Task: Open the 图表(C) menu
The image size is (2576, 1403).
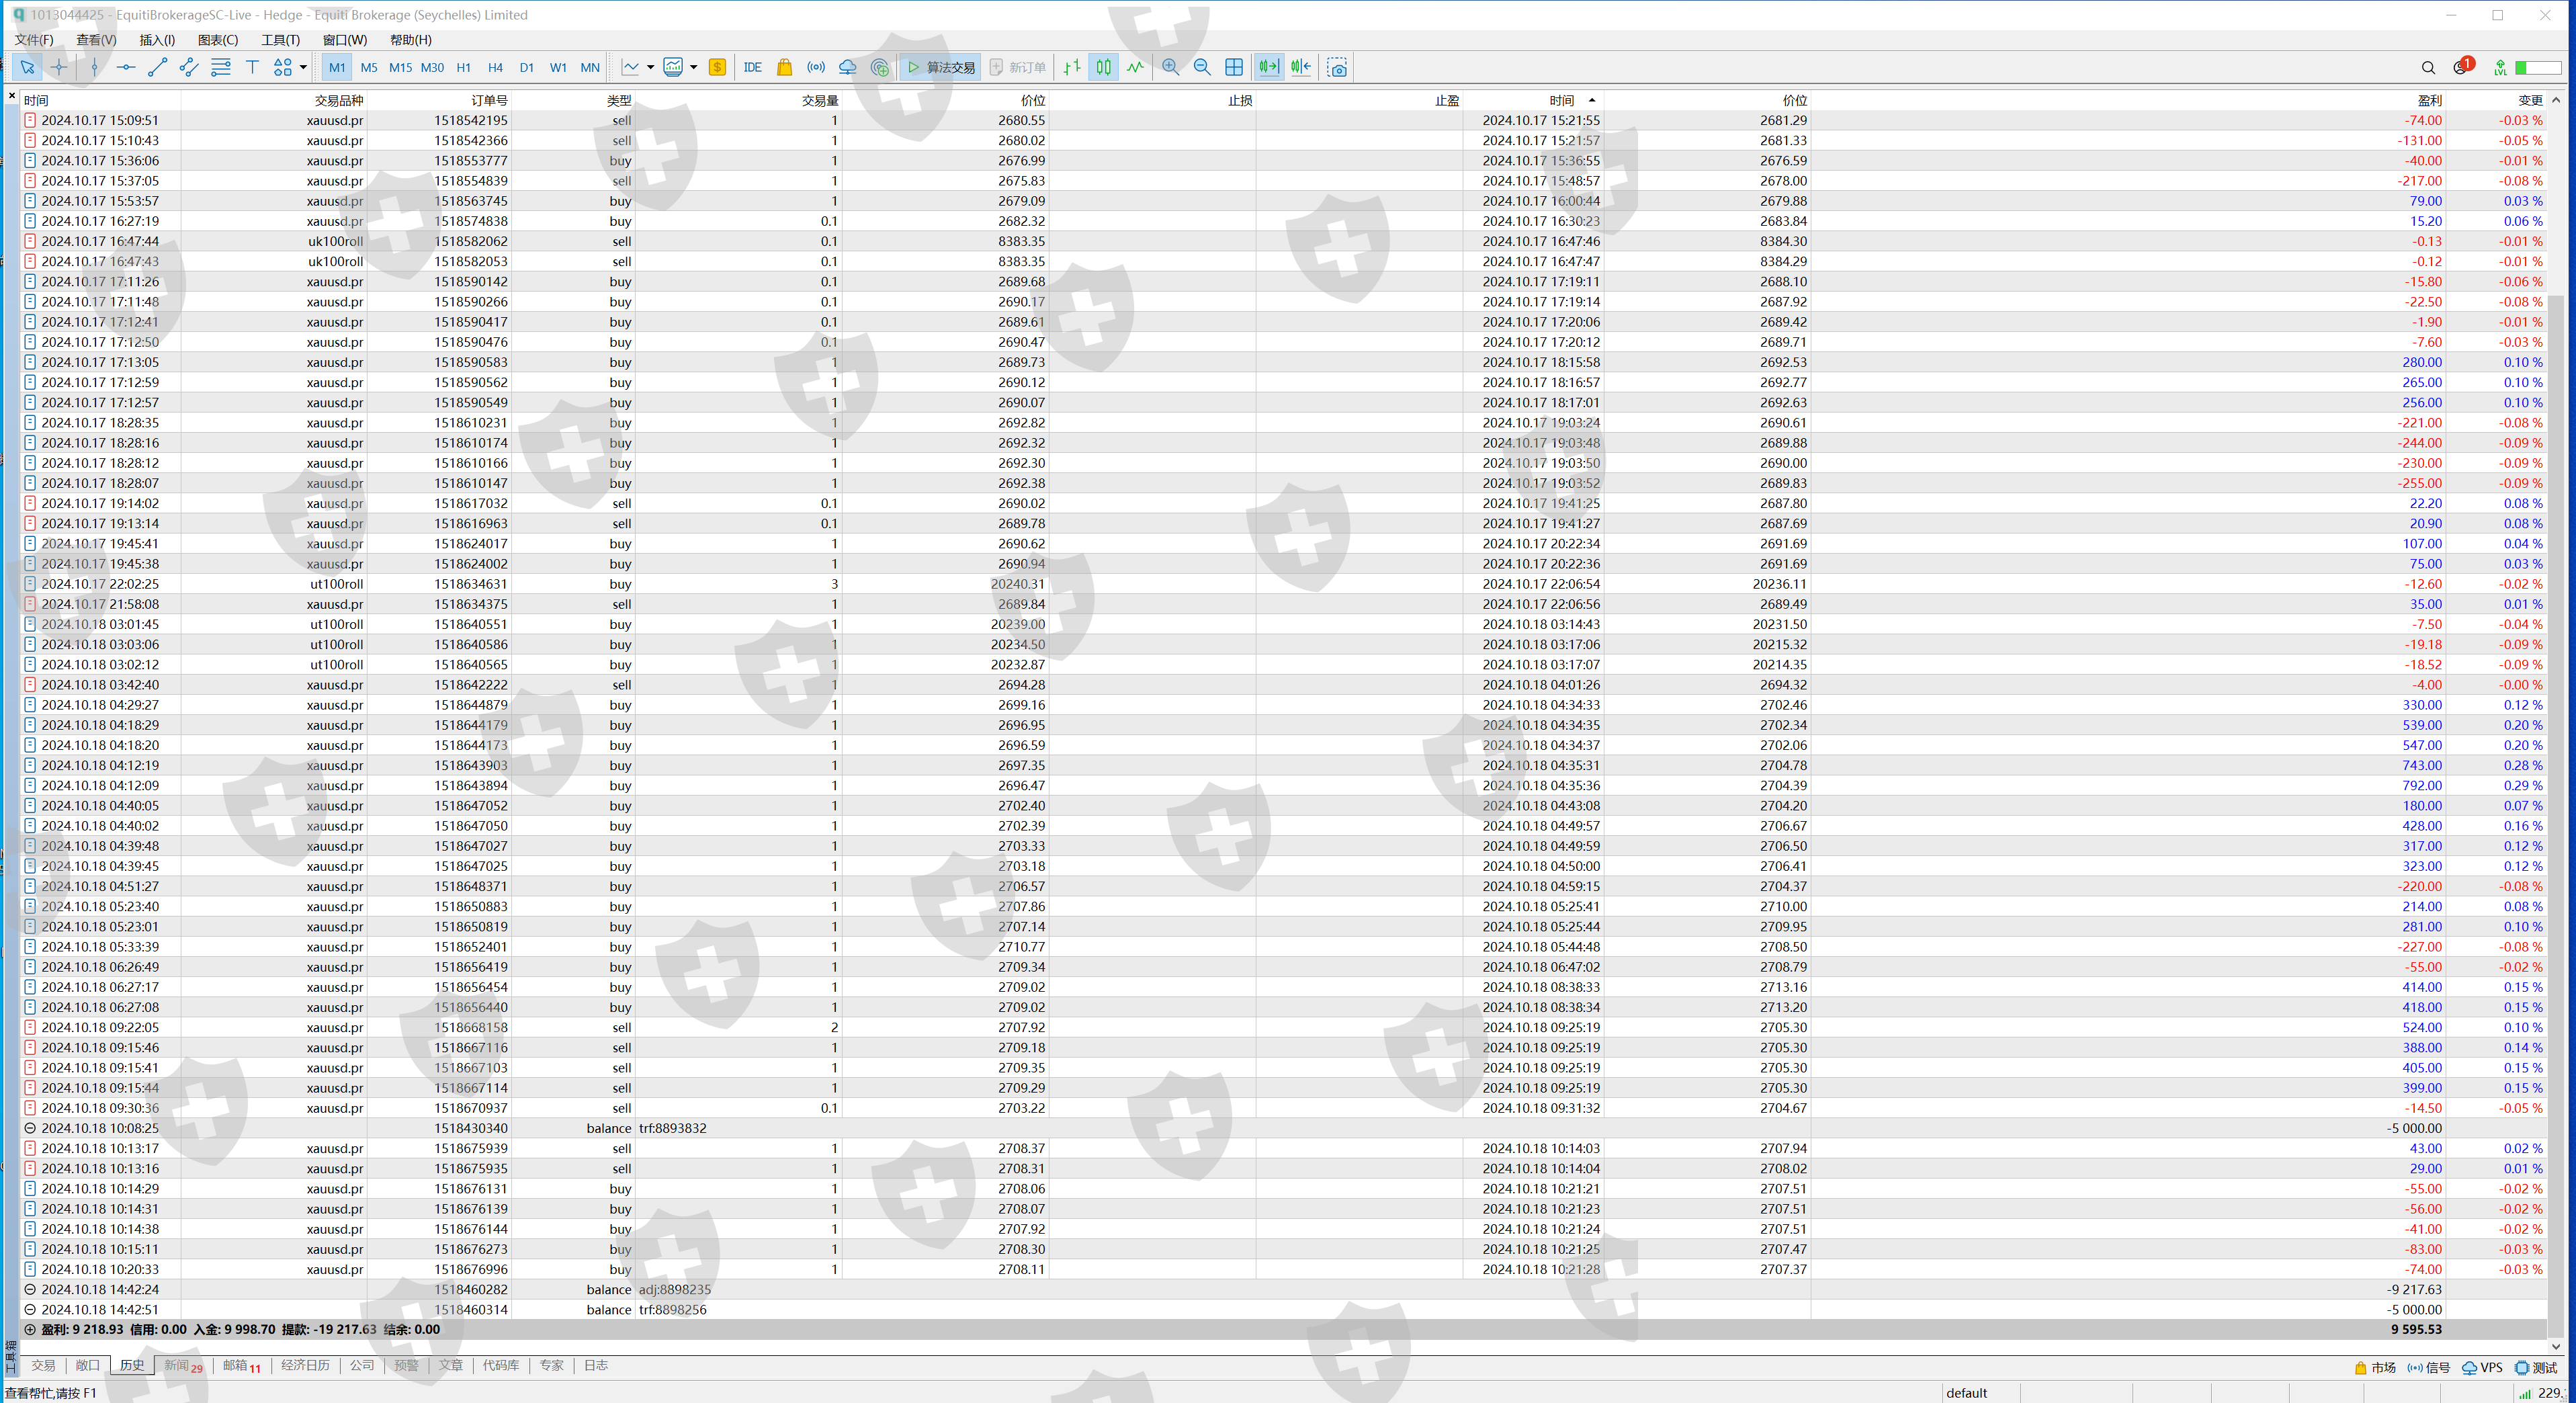Action: [x=217, y=40]
